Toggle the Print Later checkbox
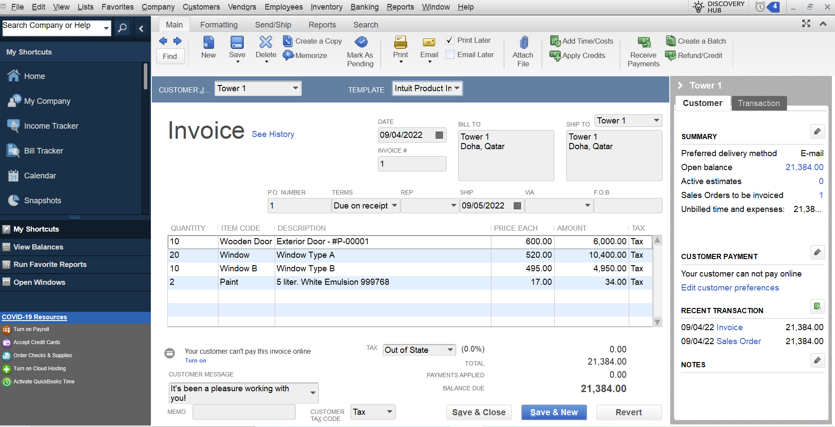Image resolution: width=835 pixels, height=427 pixels. (x=450, y=40)
